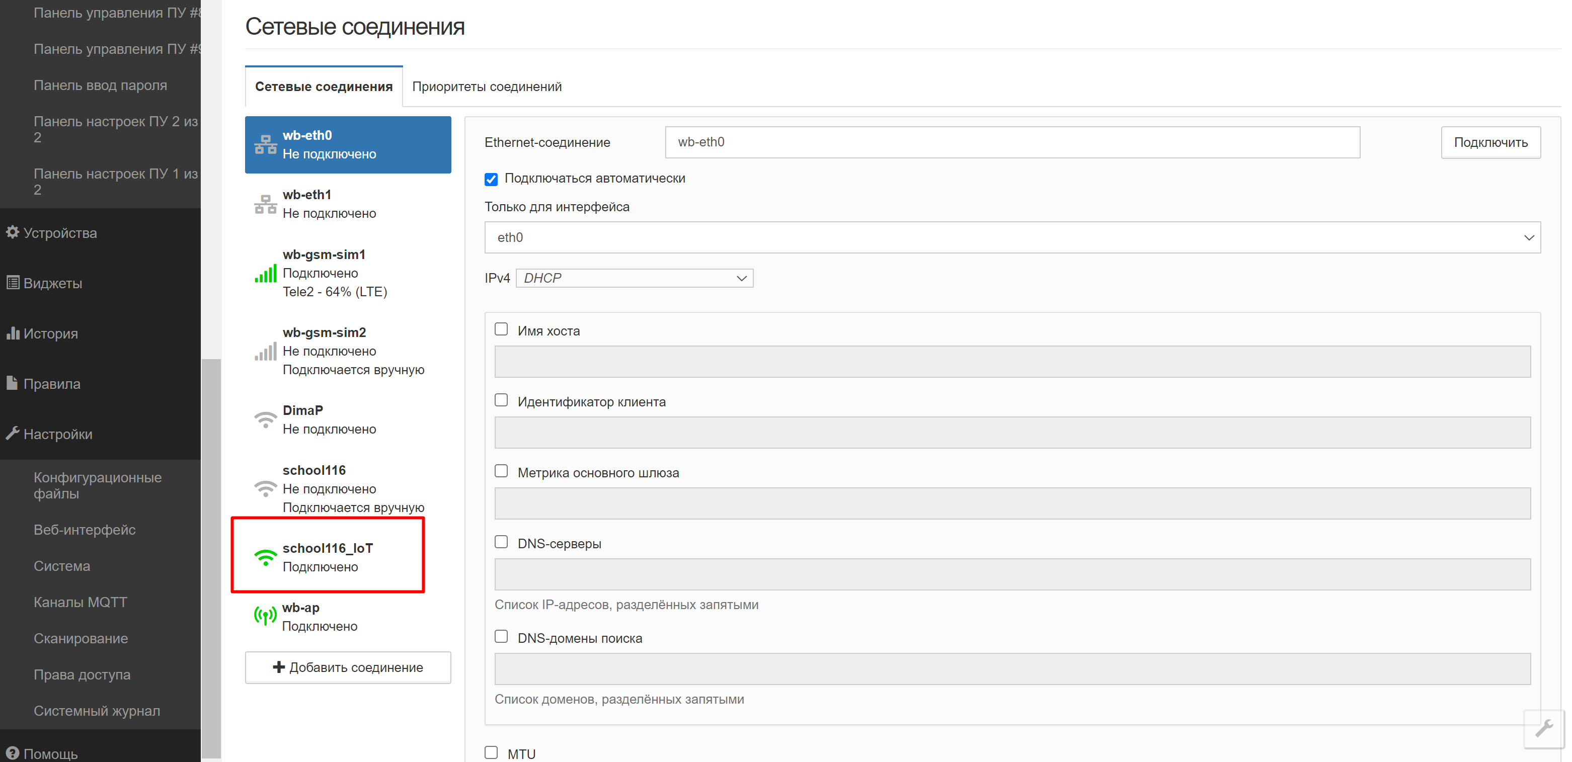Click the Подключить button
This screenshot has width=1572, height=762.
tap(1490, 142)
